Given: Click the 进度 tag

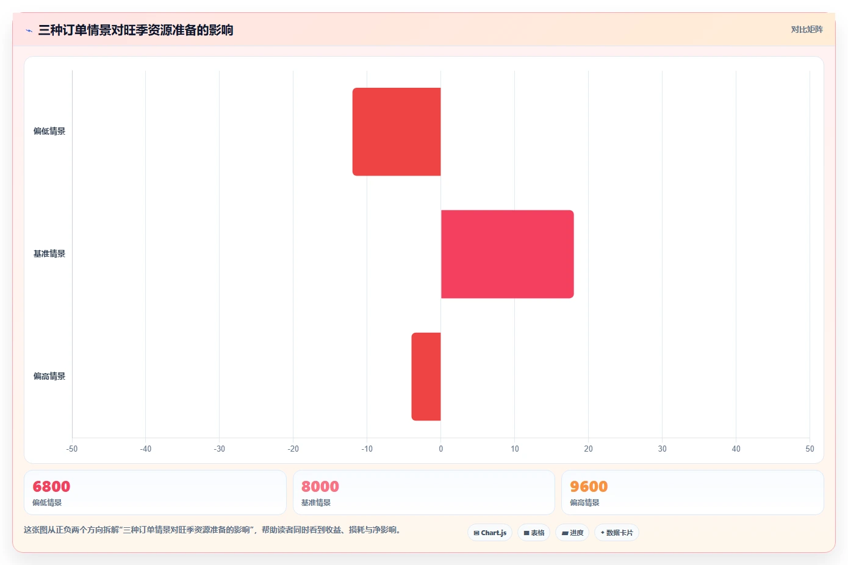Looking at the screenshot, I should click(572, 533).
